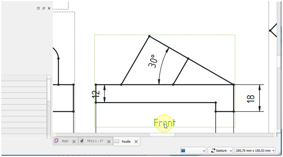Select the 30° angle dimension text

tap(152, 61)
